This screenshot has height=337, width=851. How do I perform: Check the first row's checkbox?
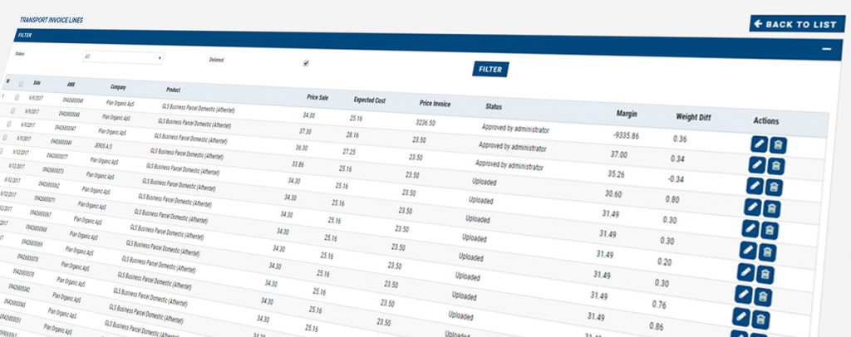17,97
